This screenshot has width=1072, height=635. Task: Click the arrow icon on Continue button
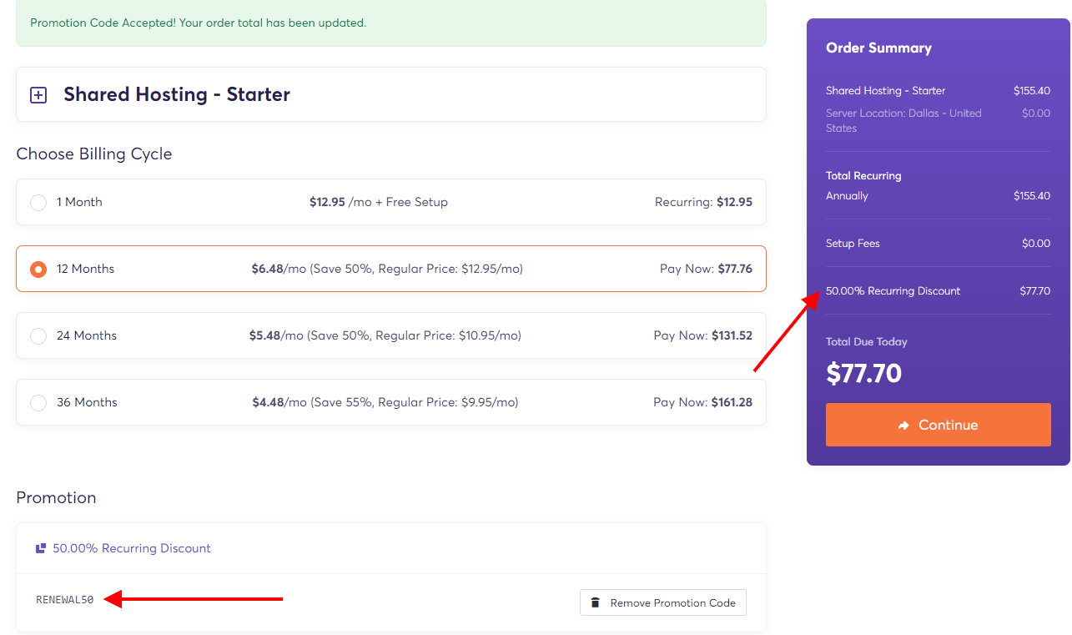[x=903, y=426]
